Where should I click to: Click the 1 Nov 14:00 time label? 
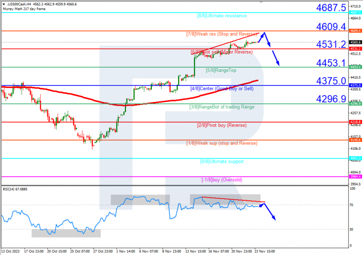(126, 251)
